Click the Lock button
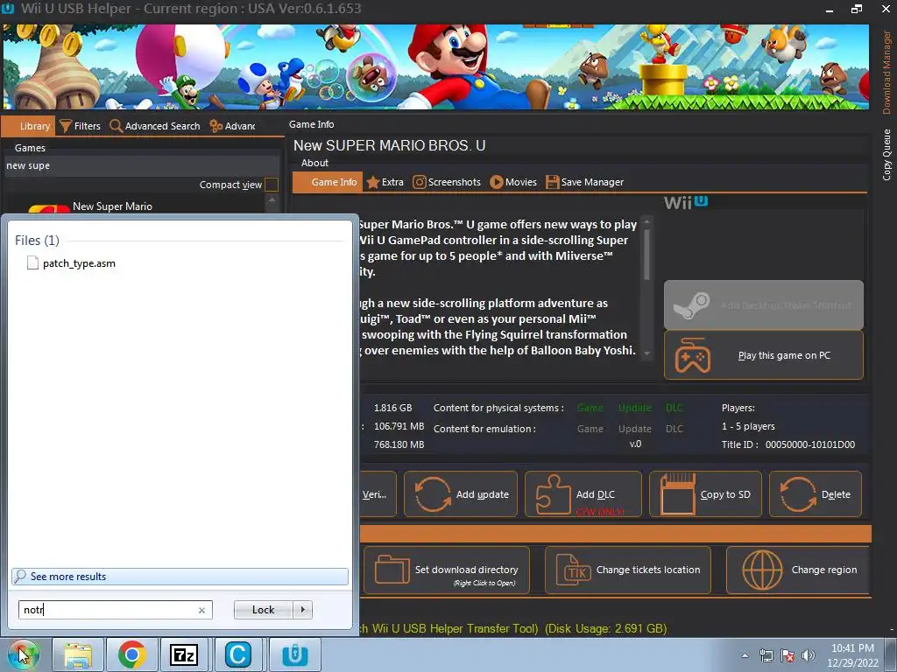This screenshot has height=672, width=897. coord(263,610)
